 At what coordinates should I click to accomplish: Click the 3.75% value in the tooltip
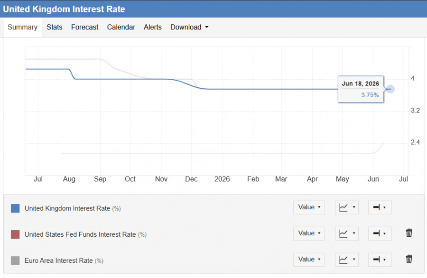click(370, 95)
